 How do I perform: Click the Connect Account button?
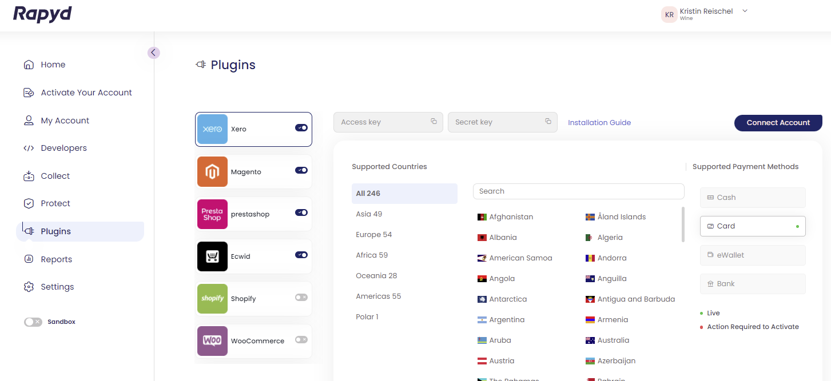pyautogui.click(x=778, y=123)
